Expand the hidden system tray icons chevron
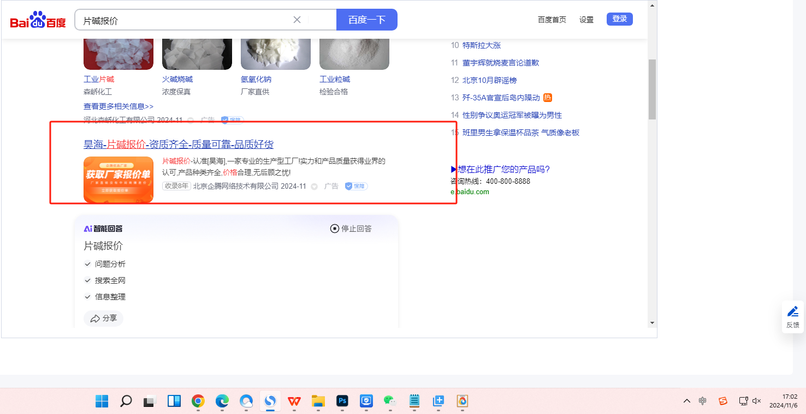Image resolution: width=806 pixels, height=414 pixels. point(687,401)
